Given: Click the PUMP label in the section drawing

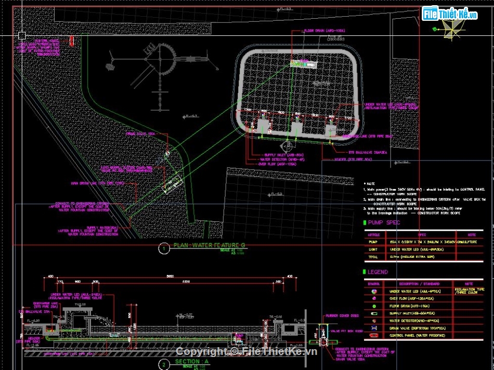Looking at the screenshot, I should (x=239, y=336).
